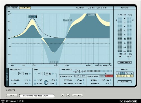This screenshot has width=141, height=103.
Task: Select the A comparison slot
Action: (x=63, y=95)
